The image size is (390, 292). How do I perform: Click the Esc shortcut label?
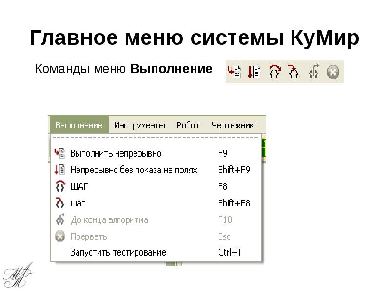click(x=224, y=237)
